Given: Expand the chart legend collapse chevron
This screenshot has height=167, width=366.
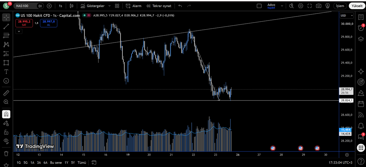Looking at the screenshot, I should (19, 31).
